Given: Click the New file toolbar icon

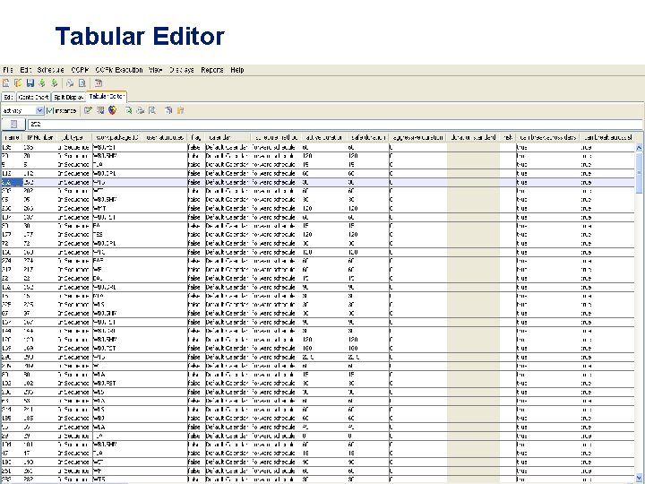Looking at the screenshot, I should [x=6, y=83].
